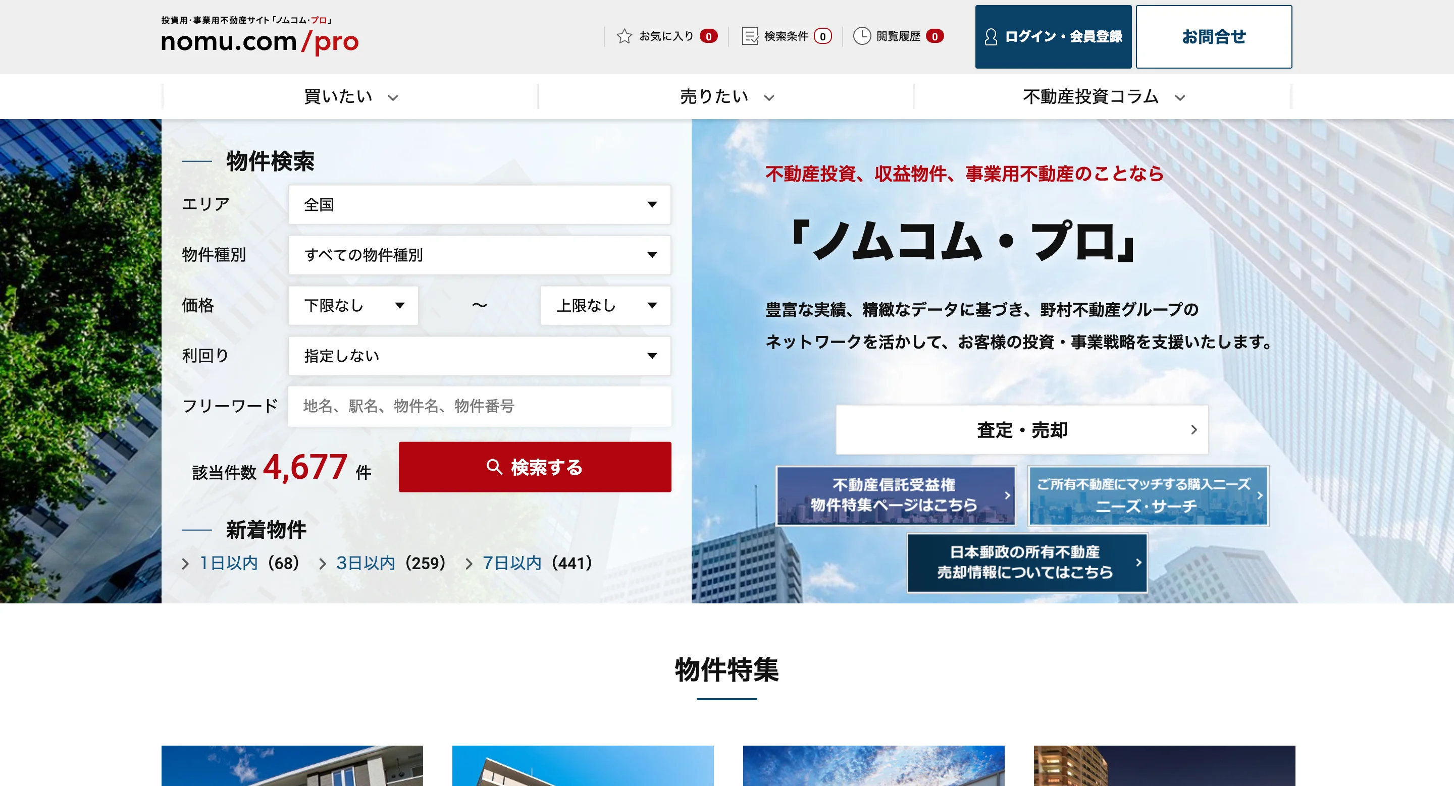Click the red 検索する button

[535, 467]
